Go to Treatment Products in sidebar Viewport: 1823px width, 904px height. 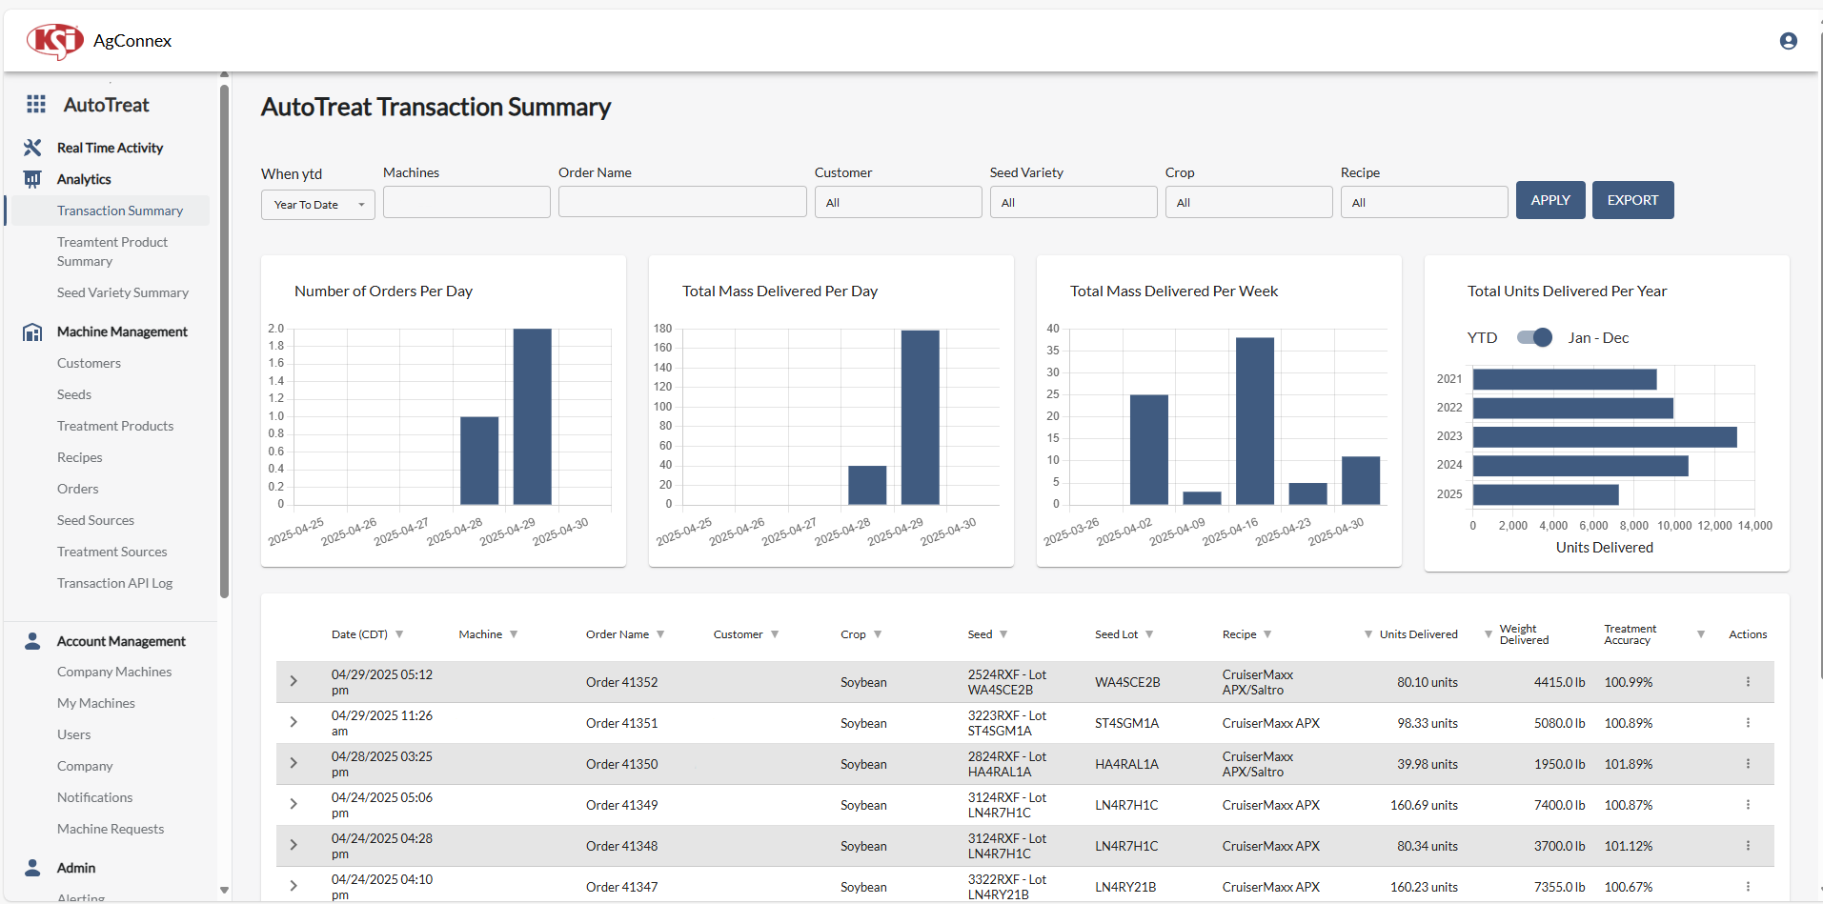tap(115, 426)
